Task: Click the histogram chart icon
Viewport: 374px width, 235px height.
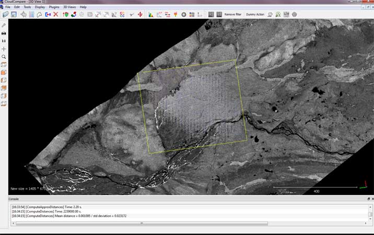Action: tap(151, 15)
